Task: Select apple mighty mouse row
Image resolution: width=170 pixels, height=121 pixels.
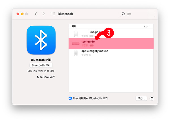Action: [111, 53]
